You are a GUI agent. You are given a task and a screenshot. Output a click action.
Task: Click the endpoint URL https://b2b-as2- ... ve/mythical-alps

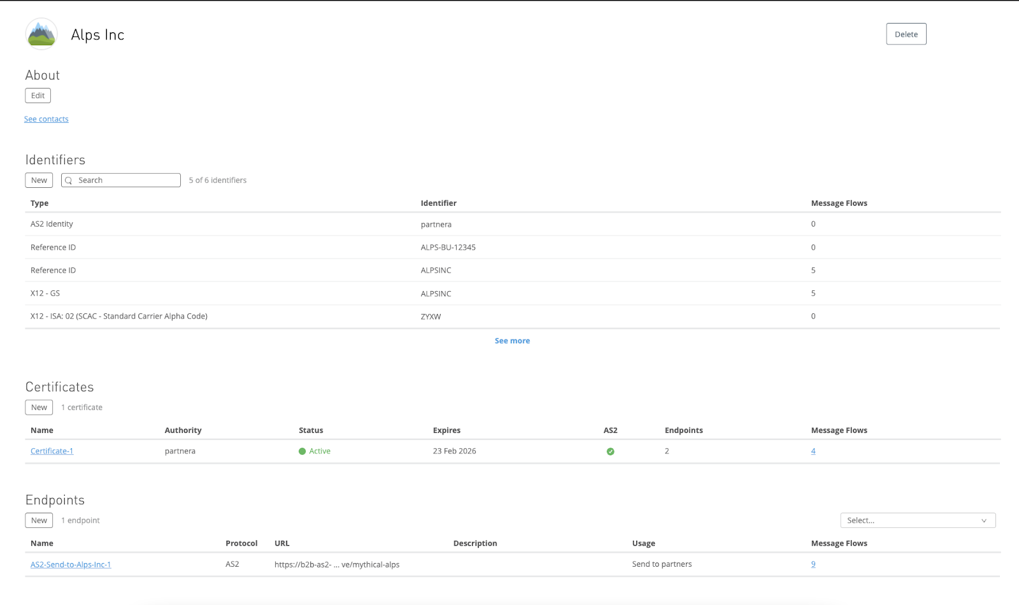(x=337, y=564)
